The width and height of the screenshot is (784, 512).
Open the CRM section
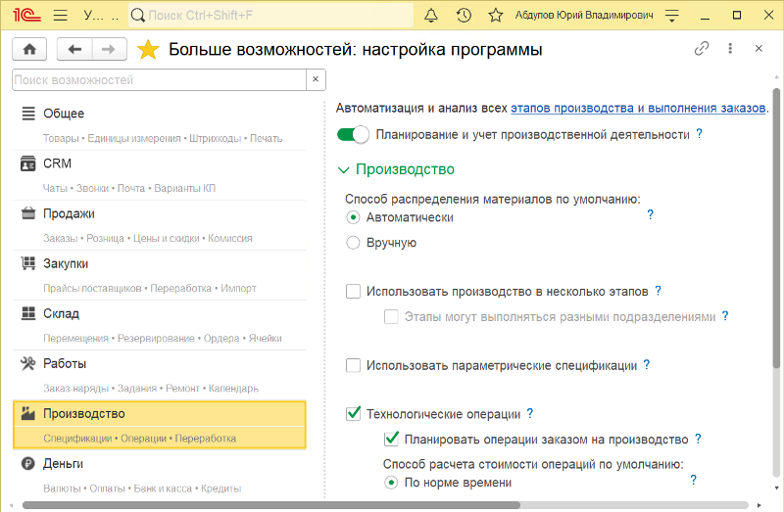click(x=159, y=175)
